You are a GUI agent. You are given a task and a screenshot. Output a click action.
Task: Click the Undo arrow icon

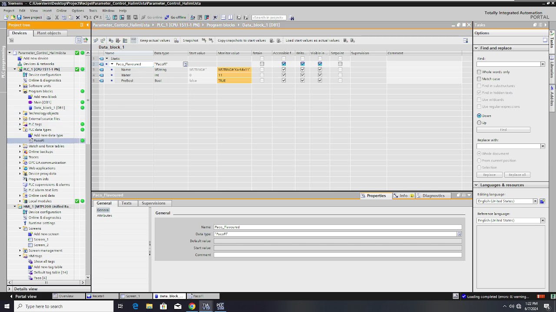tap(86, 17)
